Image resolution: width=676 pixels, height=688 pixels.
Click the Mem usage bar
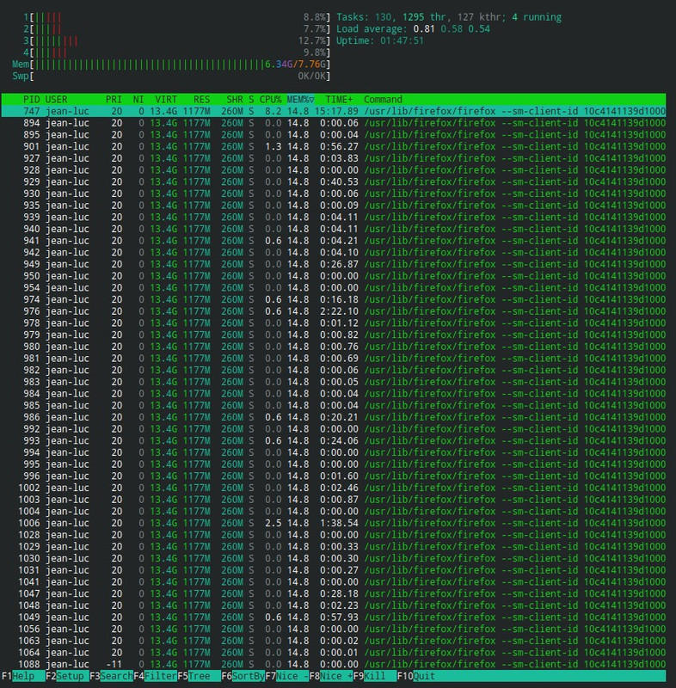click(x=171, y=64)
